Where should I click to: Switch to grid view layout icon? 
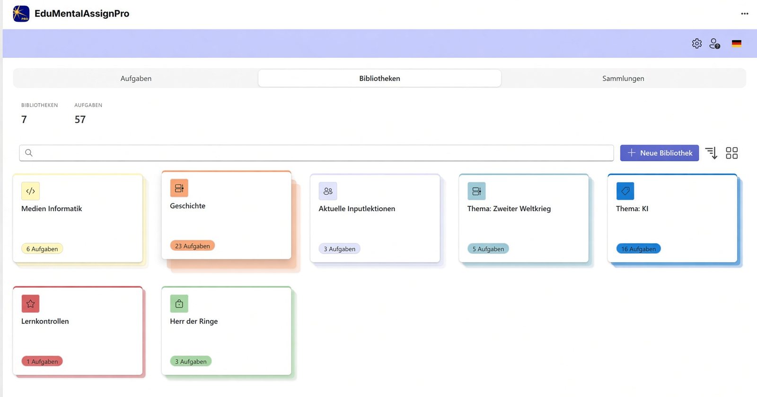pos(731,153)
